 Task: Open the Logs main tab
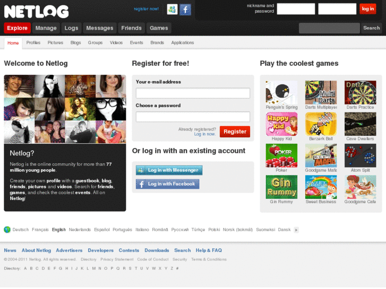tap(71, 28)
